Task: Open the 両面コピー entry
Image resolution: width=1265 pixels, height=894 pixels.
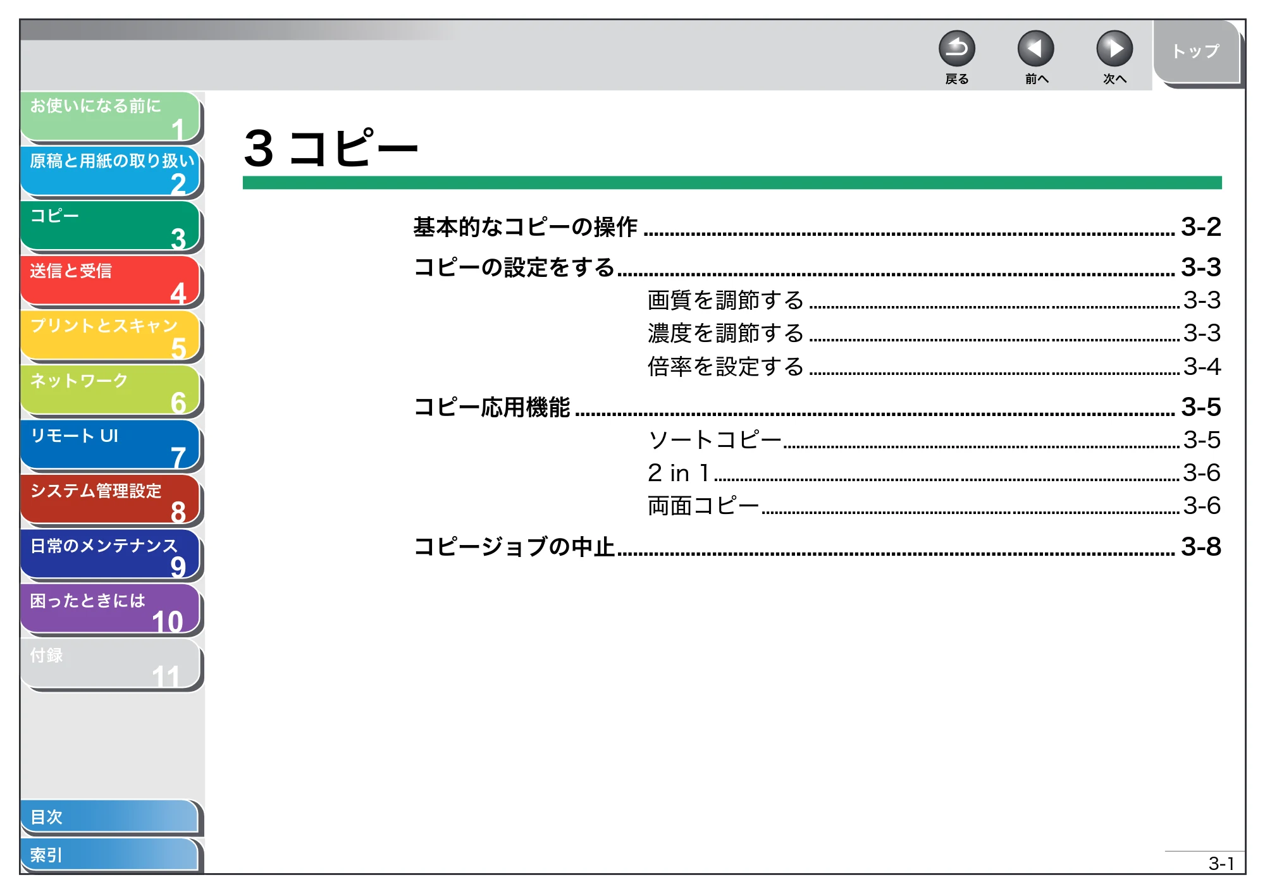Action: pos(934,506)
